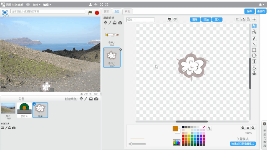Choose new costume from library

(106, 22)
